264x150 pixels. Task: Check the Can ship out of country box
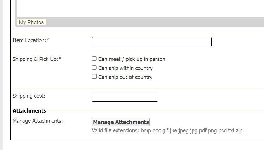tap(94, 77)
